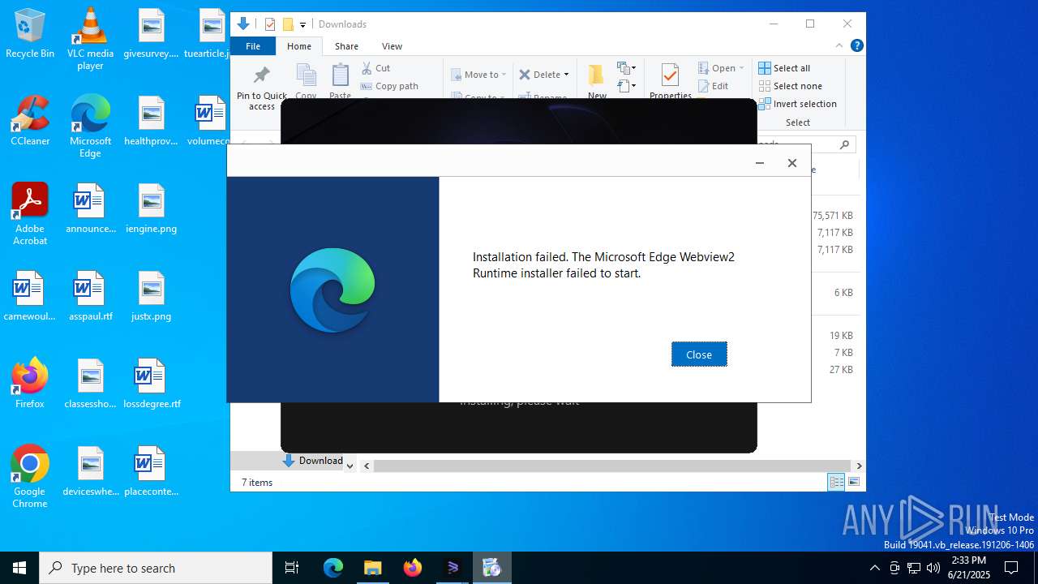Close the Edge WebView2 installation failed dialog

click(x=699, y=354)
